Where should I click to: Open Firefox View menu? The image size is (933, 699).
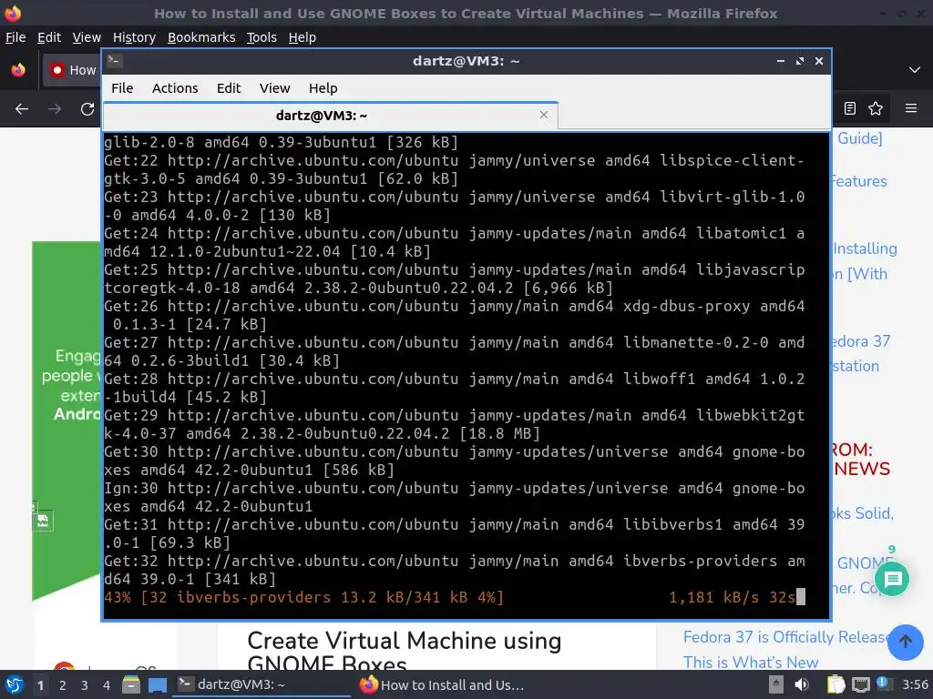(87, 37)
